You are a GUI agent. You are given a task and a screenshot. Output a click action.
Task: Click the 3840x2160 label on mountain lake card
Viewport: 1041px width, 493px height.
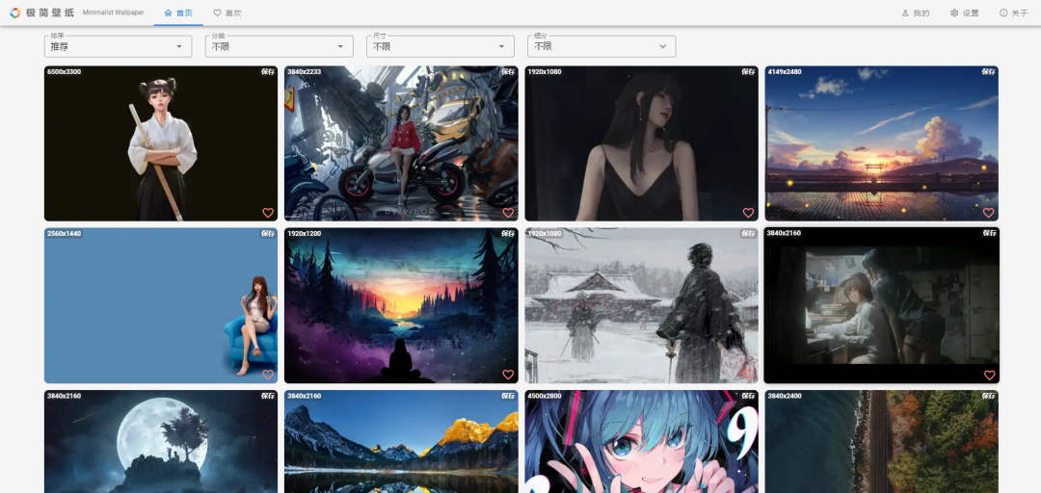304,396
